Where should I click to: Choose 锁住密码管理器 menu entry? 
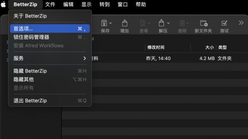tap(50, 37)
